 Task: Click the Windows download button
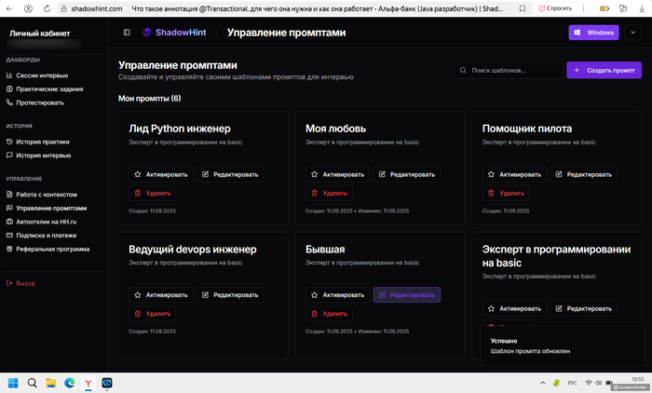point(593,33)
